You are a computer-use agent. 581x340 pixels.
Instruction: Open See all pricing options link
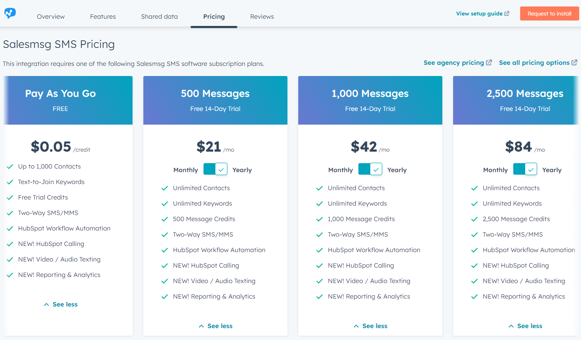(538, 63)
